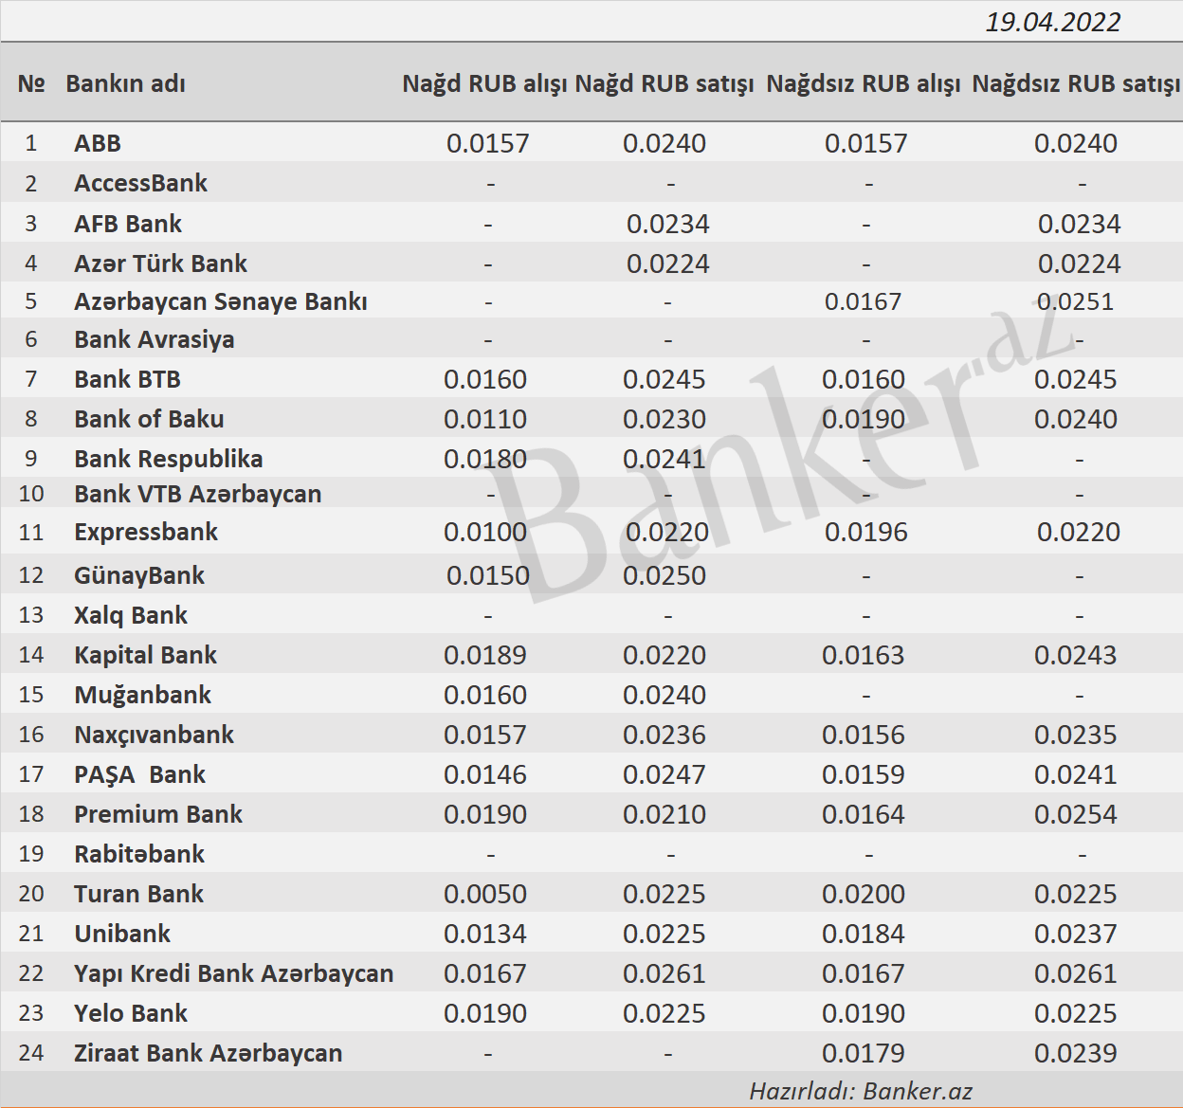Select the Ziraat Bank Azərbaycan name

point(208,1053)
